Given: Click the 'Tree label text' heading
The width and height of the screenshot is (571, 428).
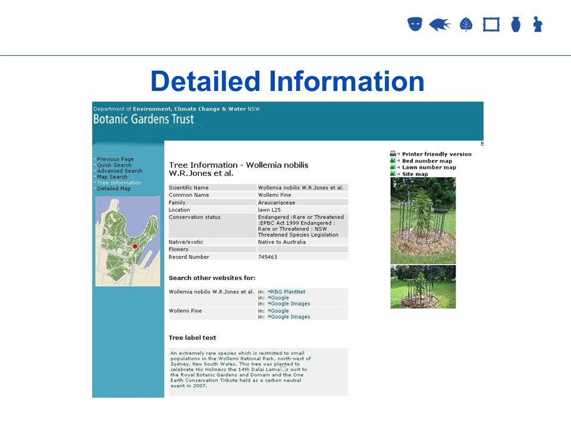Looking at the screenshot, I should point(192,338).
